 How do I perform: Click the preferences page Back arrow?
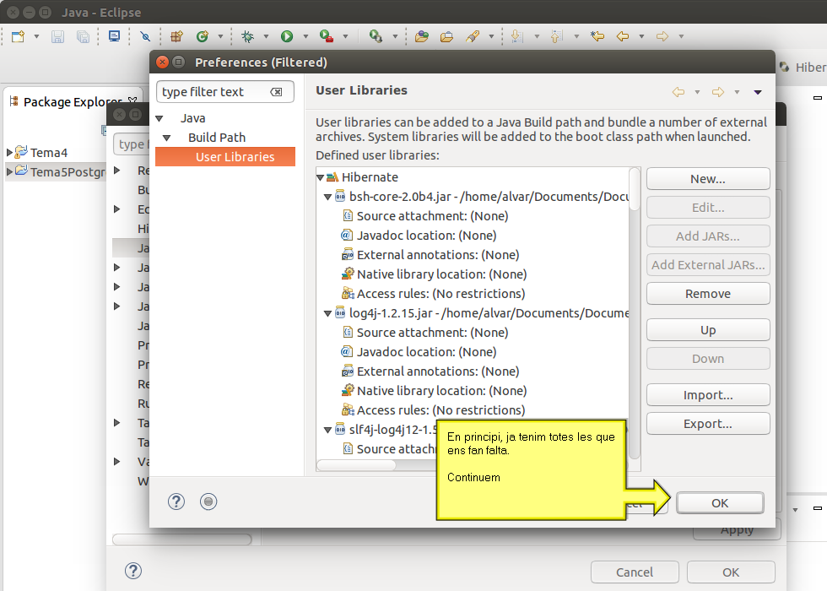[x=678, y=92]
